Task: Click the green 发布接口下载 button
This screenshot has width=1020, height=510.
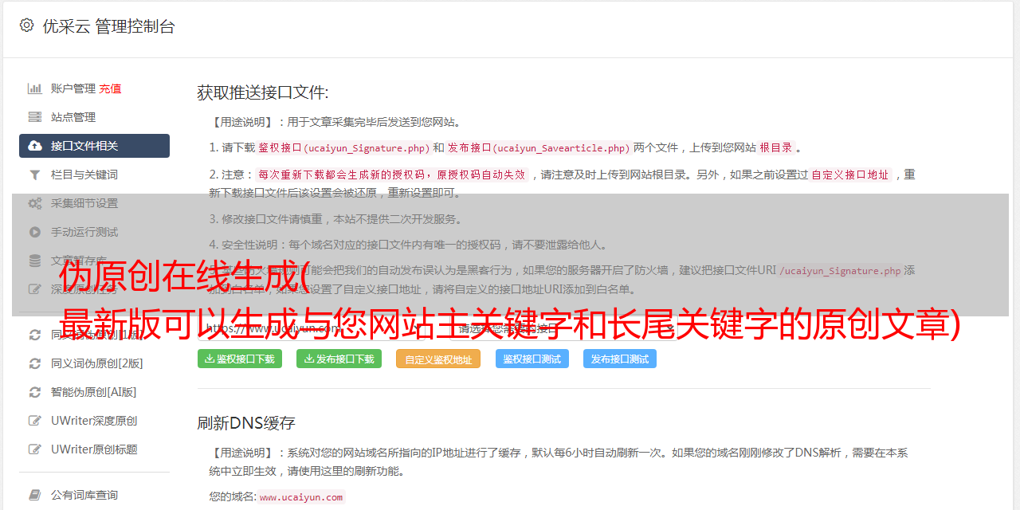Action: 339,359
